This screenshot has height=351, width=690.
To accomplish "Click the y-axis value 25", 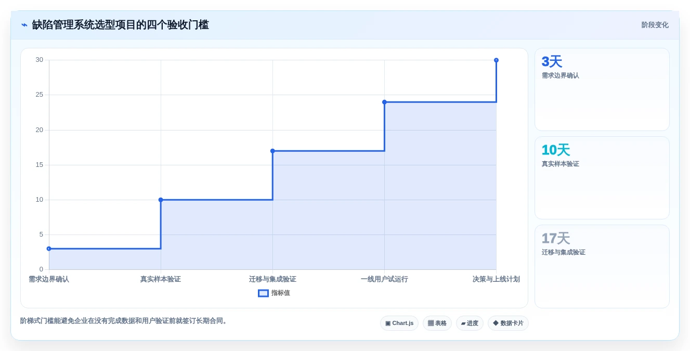I will pyautogui.click(x=40, y=95).
